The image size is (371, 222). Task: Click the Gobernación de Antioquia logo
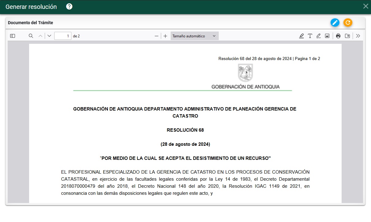pyautogui.click(x=245, y=73)
